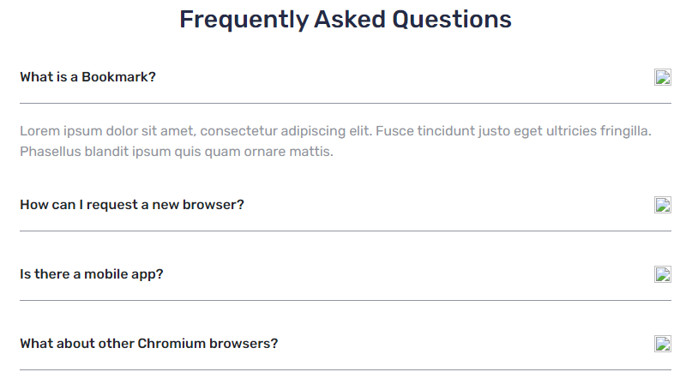Click the arrow icon beside 'How can I request a new browser?'
Image resolution: width=698 pixels, height=390 pixels.
tap(662, 205)
